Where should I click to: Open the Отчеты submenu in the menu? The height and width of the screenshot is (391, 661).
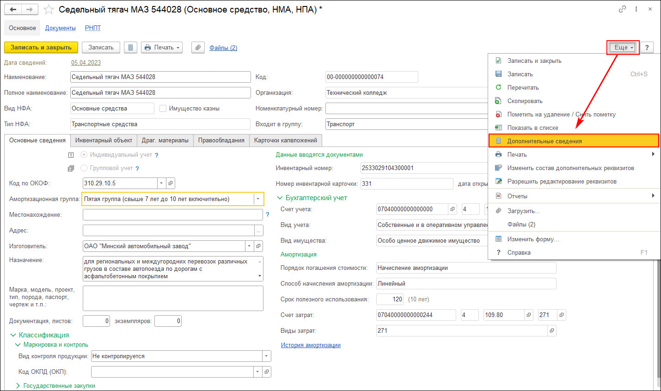(x=573, y=196)
